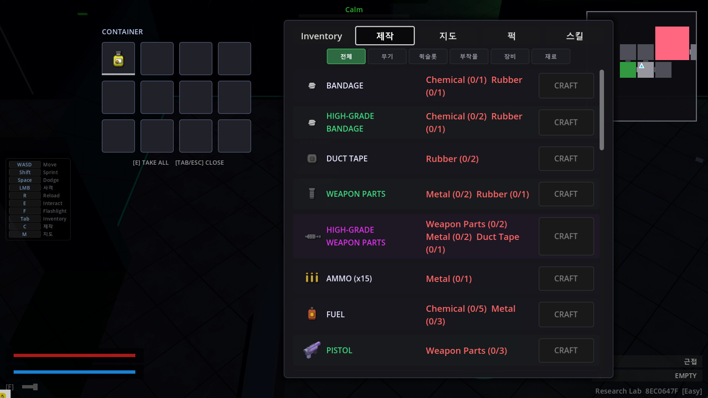Select the 전체 filter category
This screenshot has height=398, width=708.
point(346,56)
